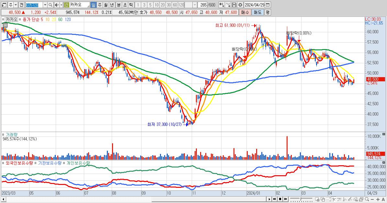Click the rewind replay button
This screenshot has width=387, height=203.
coord(274,199)
